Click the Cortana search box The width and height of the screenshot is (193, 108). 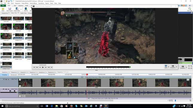click(x=22, y=106)
